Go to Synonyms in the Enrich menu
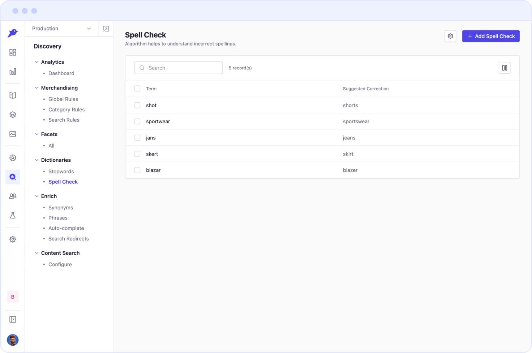This screenshot has height=353, width=532. click(61, 208)
